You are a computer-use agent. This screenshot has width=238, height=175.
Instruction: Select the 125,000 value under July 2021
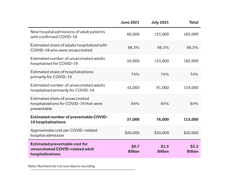(x=161, y=34)
